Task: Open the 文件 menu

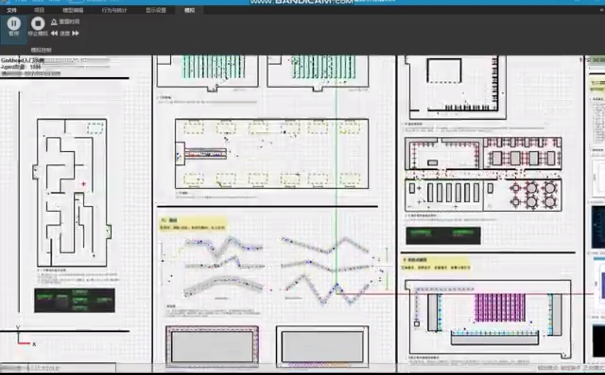Action: [12, 10]
